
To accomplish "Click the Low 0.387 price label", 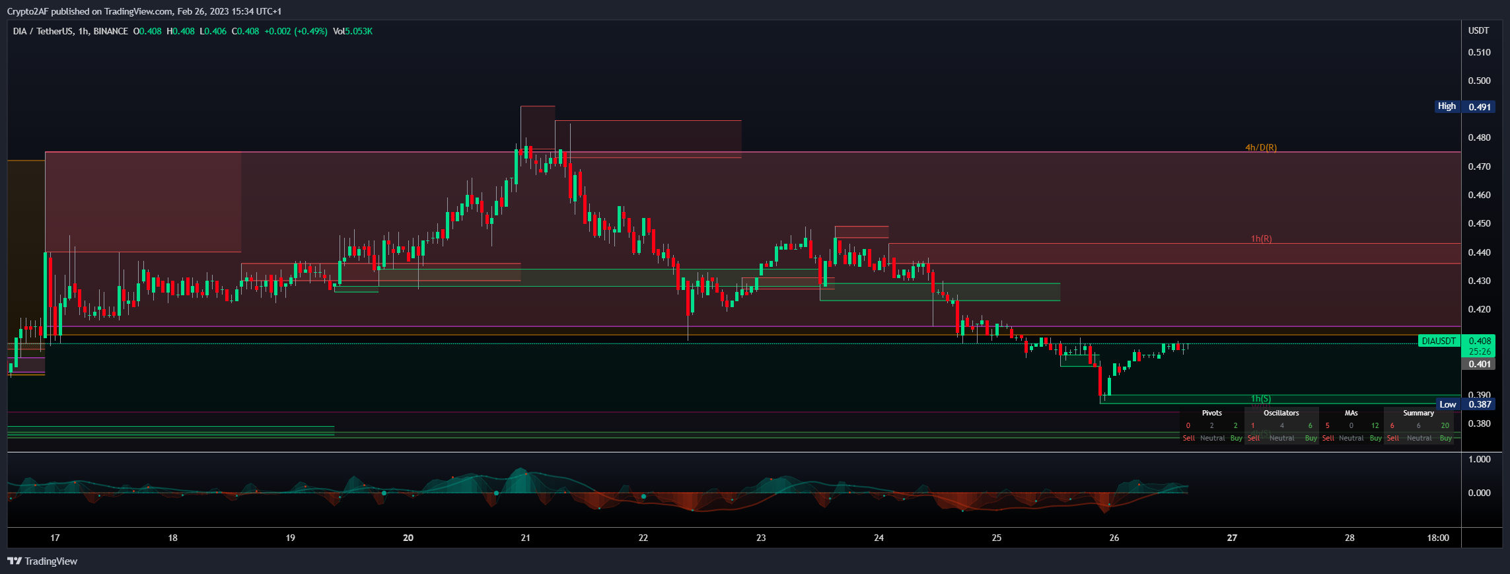I will [1465, 404].
